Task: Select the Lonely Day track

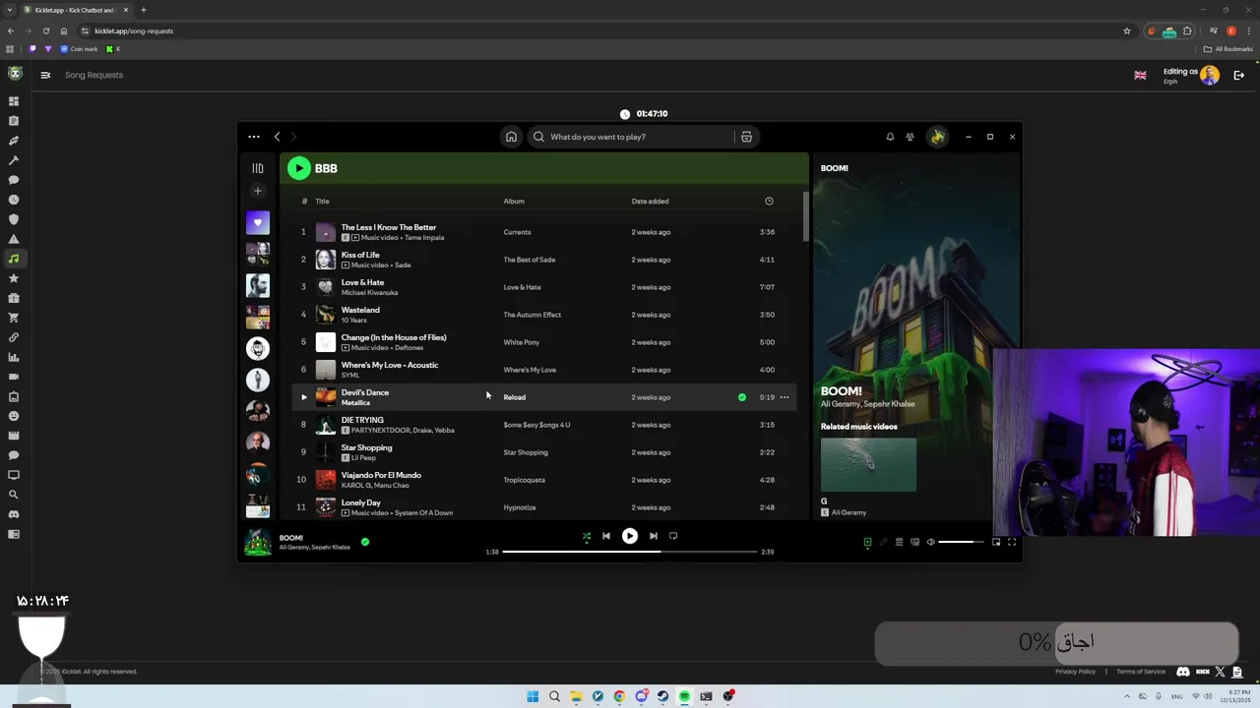Action: pyautogui.click(x=360, y=502)
